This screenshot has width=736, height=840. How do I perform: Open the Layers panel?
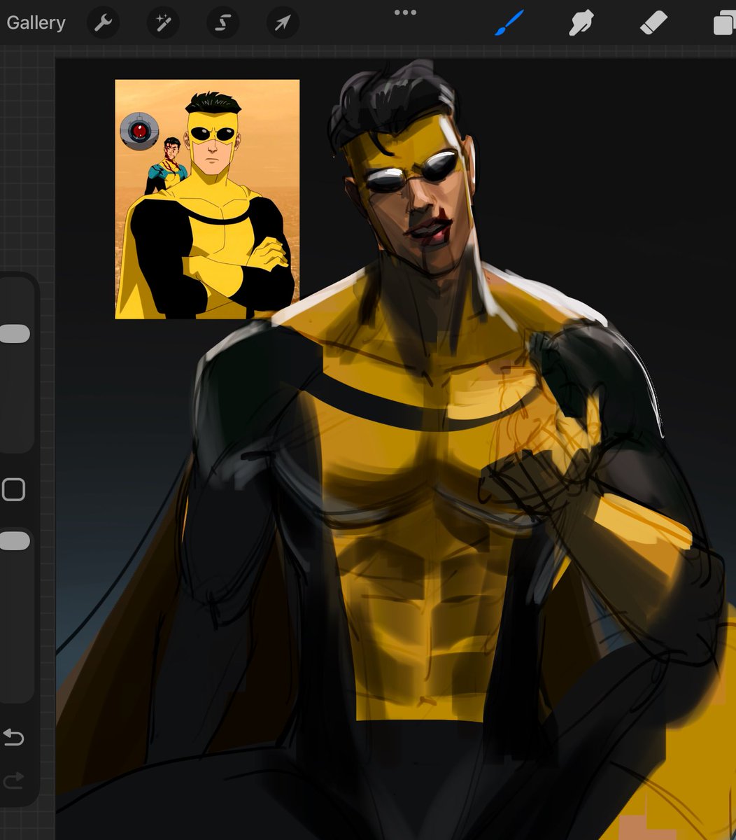(725, 23)
